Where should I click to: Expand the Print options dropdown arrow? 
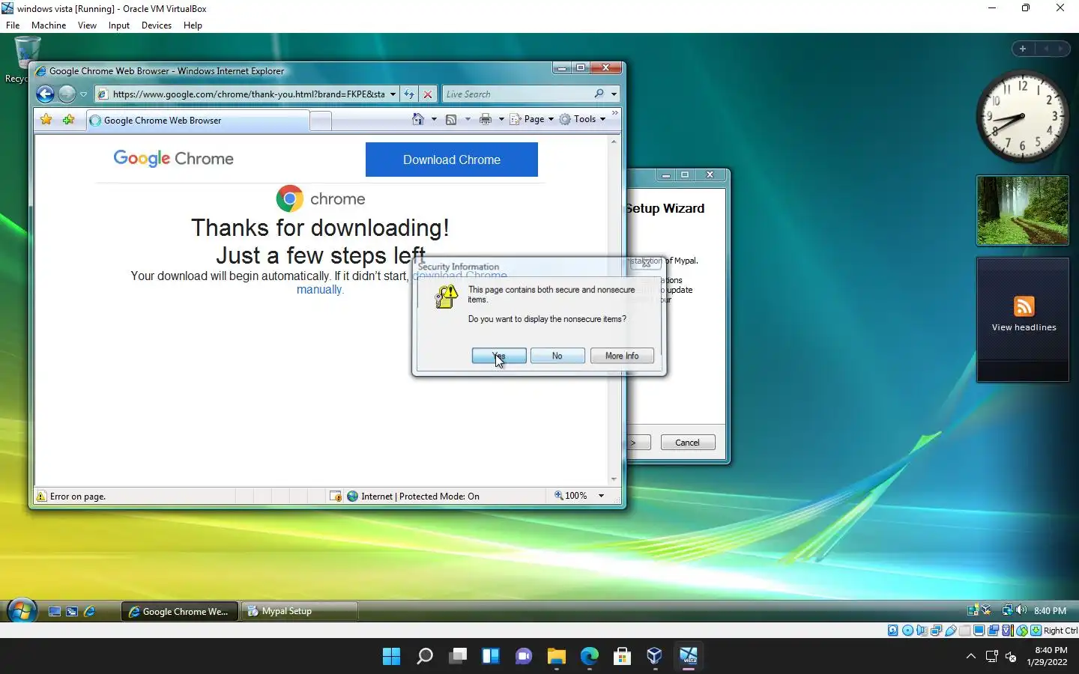501,119
